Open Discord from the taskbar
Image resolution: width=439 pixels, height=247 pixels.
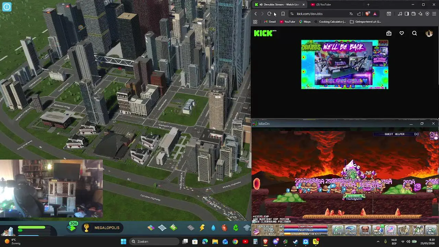click(275, 242)
